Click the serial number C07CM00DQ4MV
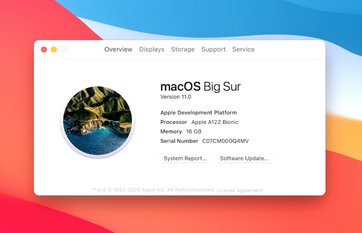Screen dimensions: 362x233 (225, 141)
